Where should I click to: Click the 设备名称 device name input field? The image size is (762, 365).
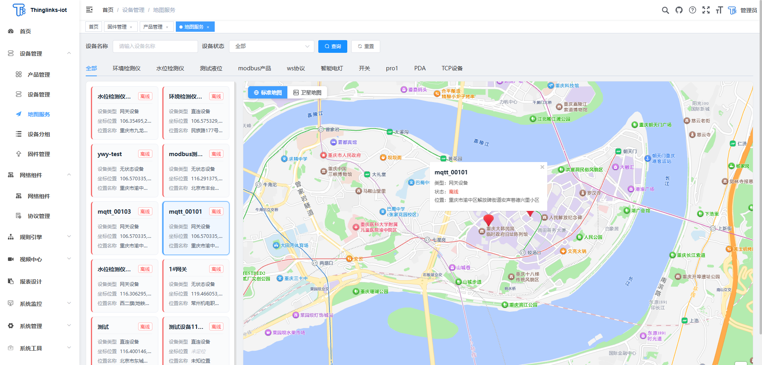click(x=155, y=46)
